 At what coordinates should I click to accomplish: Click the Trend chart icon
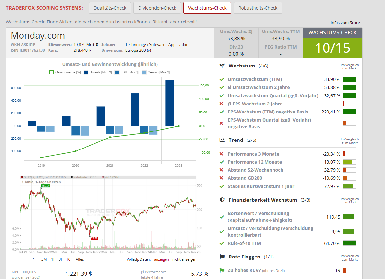(222, 140)
